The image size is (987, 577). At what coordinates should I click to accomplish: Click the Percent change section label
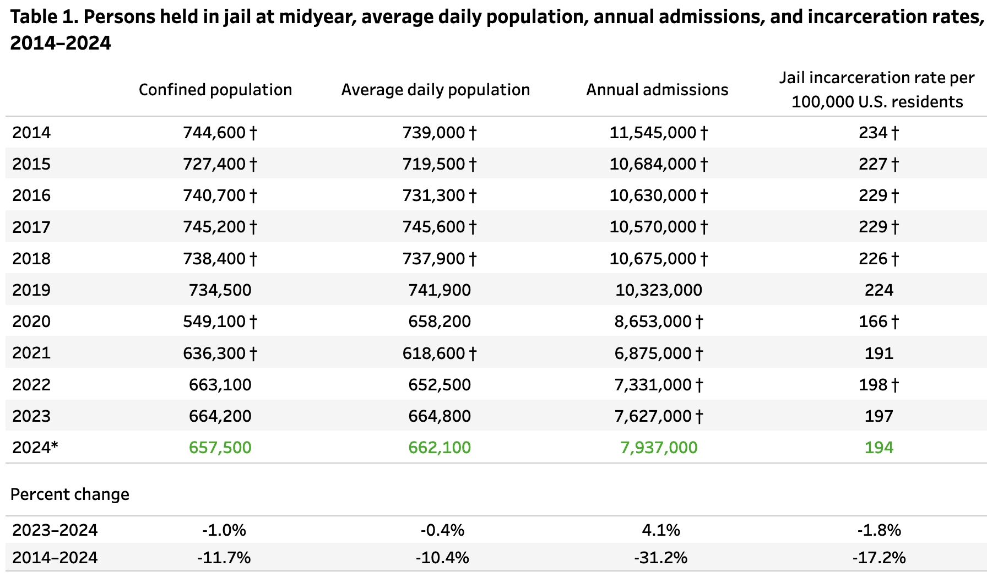tap(70, 494)
